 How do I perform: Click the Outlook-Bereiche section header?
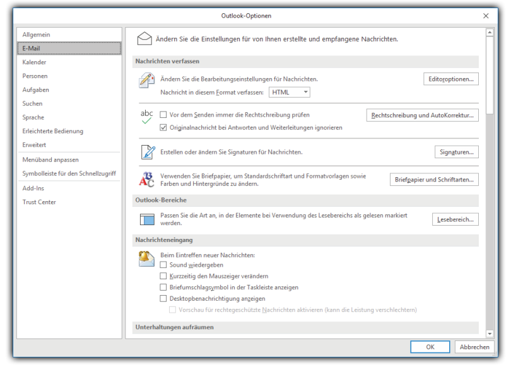click(305, 200)
